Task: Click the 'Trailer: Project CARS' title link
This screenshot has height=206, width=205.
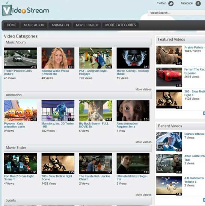Action: [x=18, y=72]
